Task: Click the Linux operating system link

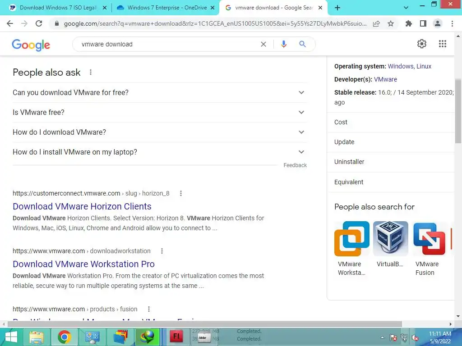Action: click(424, 66)
